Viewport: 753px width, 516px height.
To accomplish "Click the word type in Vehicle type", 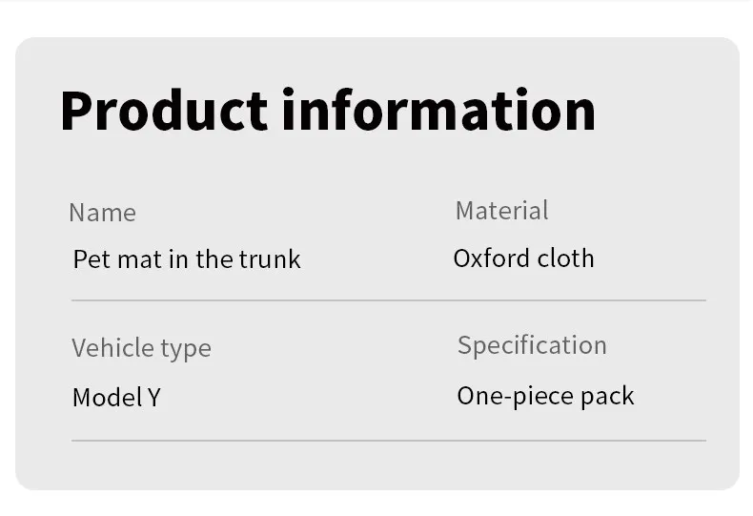I will (x=186, y=350).
